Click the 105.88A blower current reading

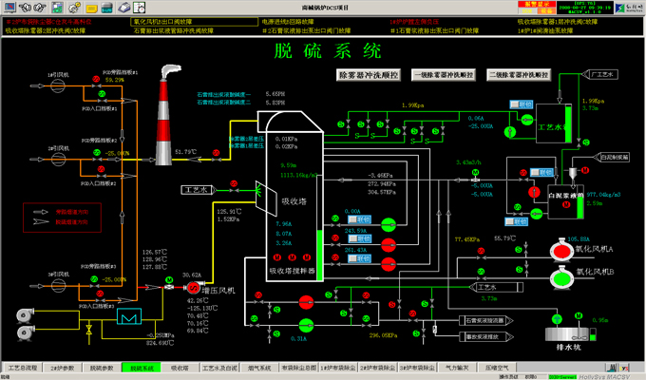[x=579, y=239]
